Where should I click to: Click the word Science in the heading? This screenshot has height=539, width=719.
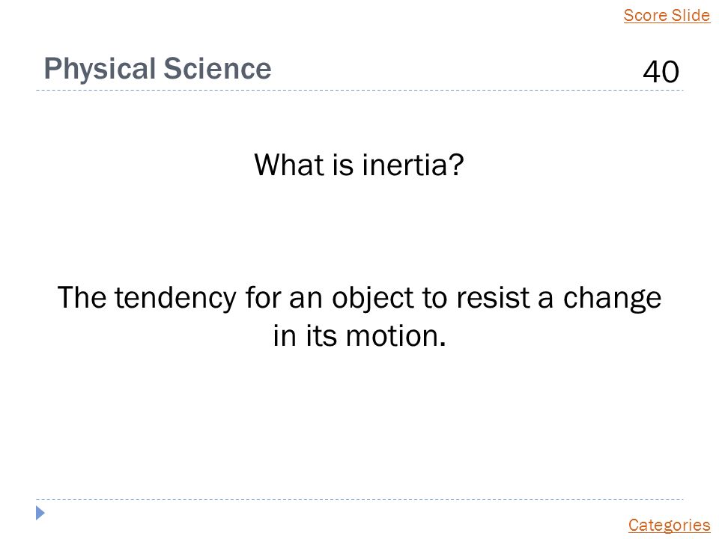pos(217,69)
